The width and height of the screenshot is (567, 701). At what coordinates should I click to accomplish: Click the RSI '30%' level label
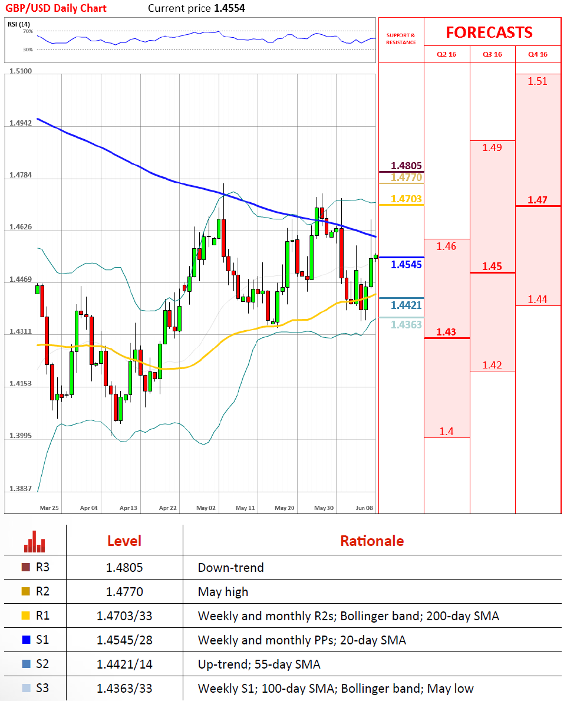click(28, 50)
